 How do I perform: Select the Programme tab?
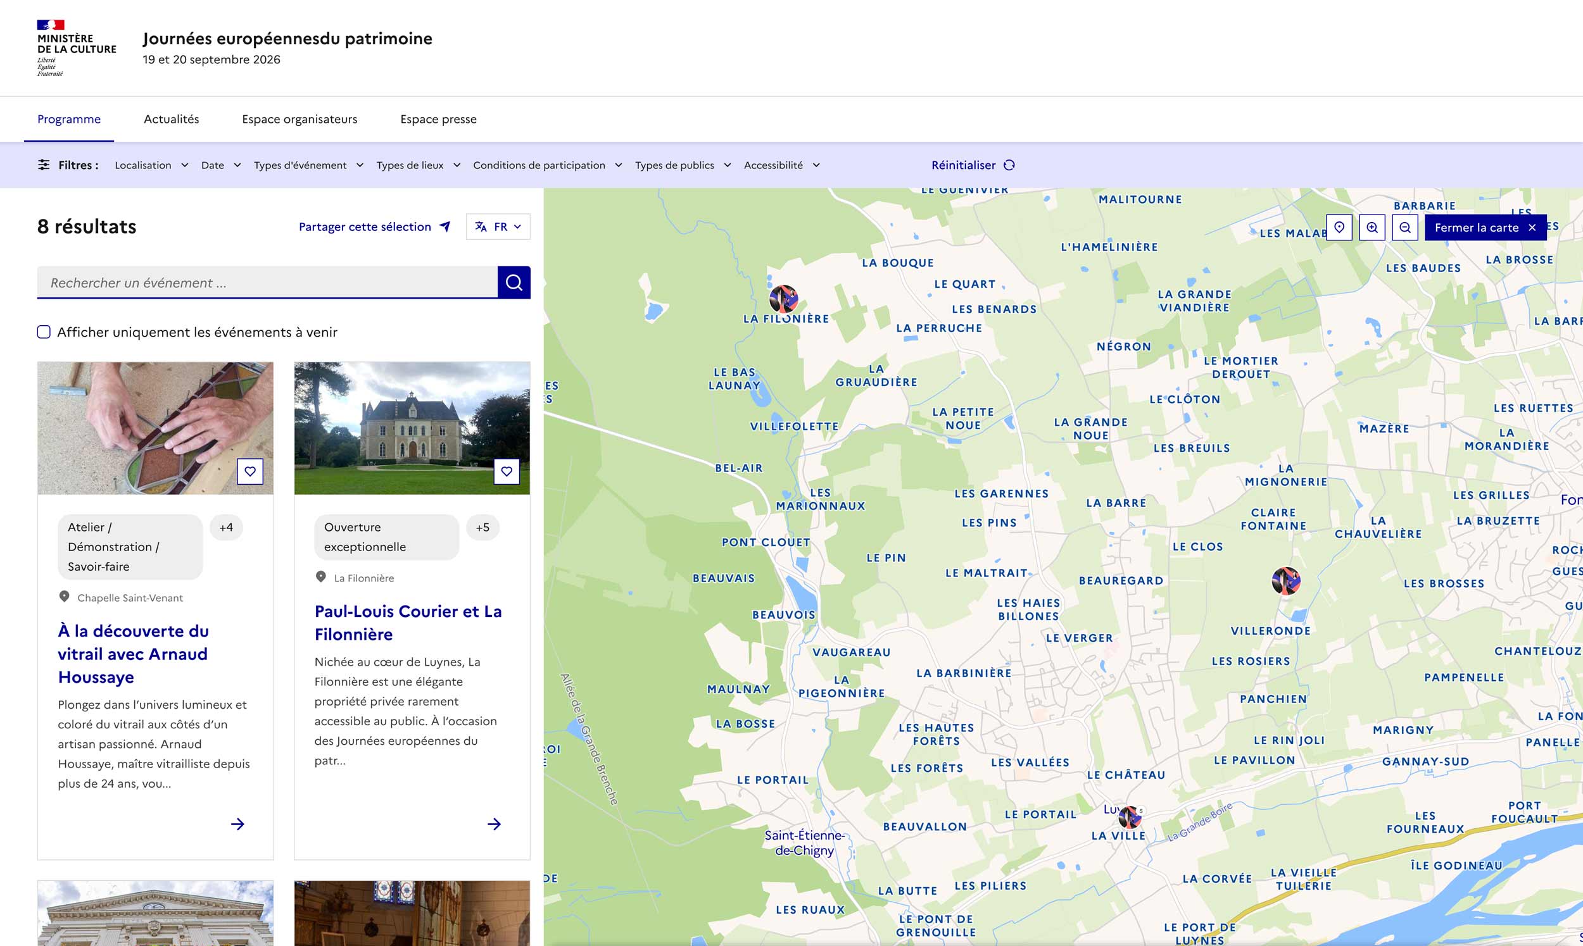(x=69, y=119)
